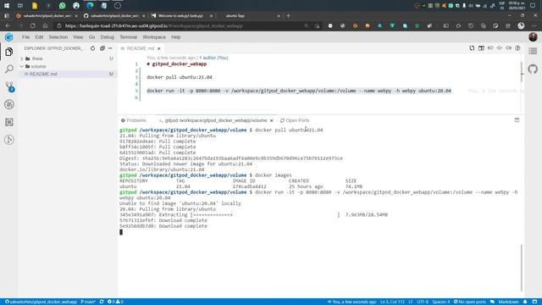This screenshot has width=542, height=305.
Task: Open the user avatar menu in Gitpod
Action: 533,37
